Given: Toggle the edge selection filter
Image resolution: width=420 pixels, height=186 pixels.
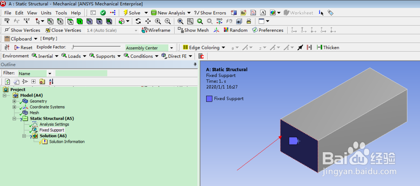Looking at the screenshot, I should tap(60, 21).
